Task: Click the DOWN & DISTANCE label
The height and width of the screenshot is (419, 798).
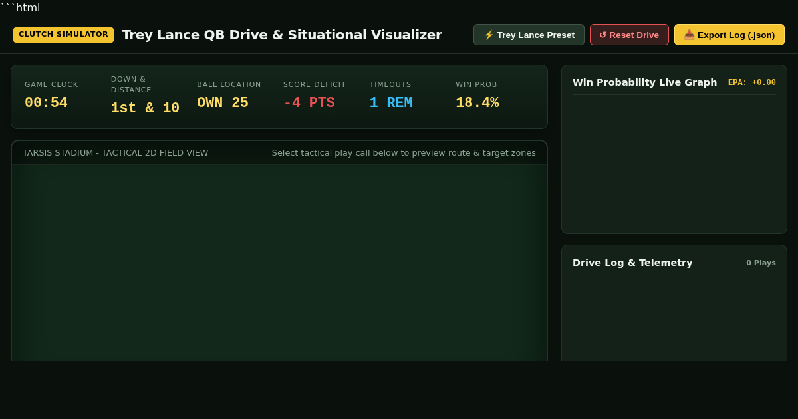Action: pos(131,84)
